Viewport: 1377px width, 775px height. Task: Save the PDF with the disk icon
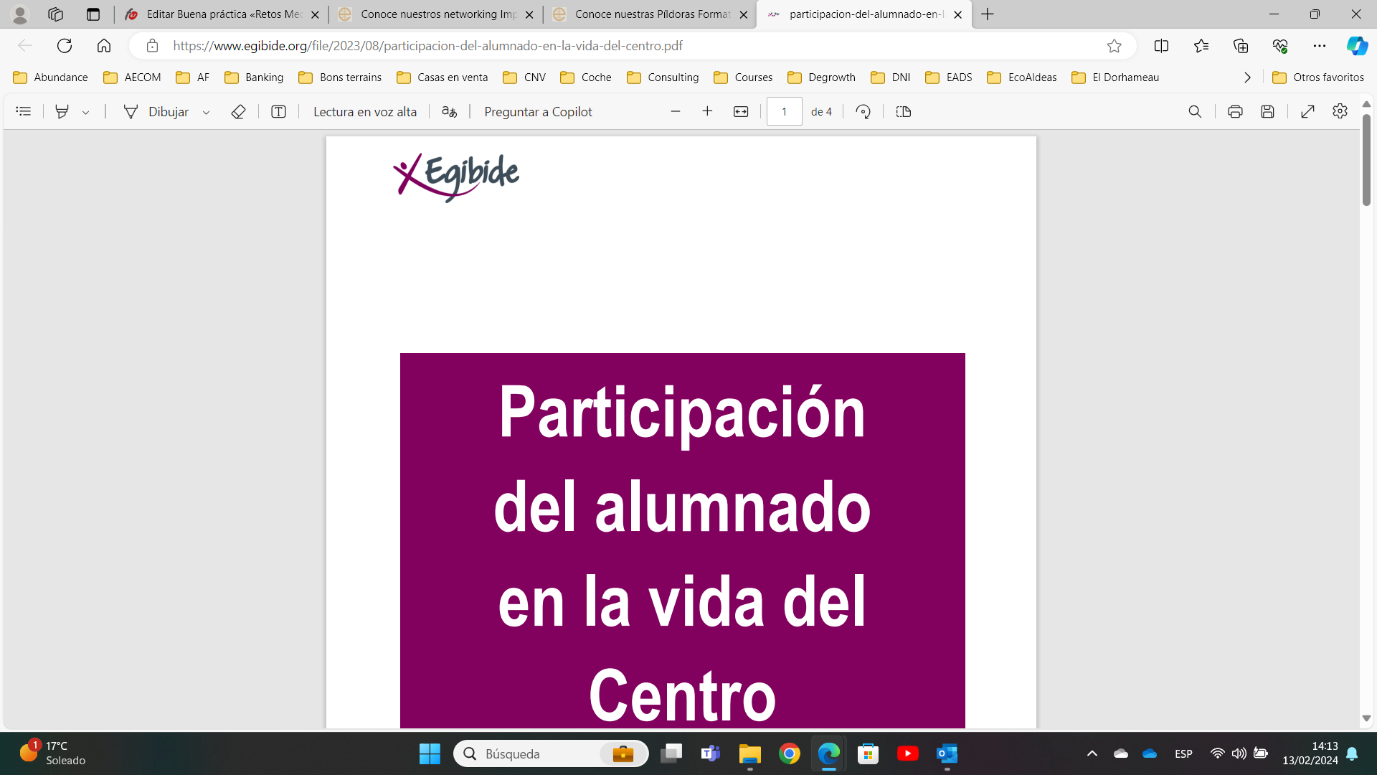click(x=1268, y=111)
